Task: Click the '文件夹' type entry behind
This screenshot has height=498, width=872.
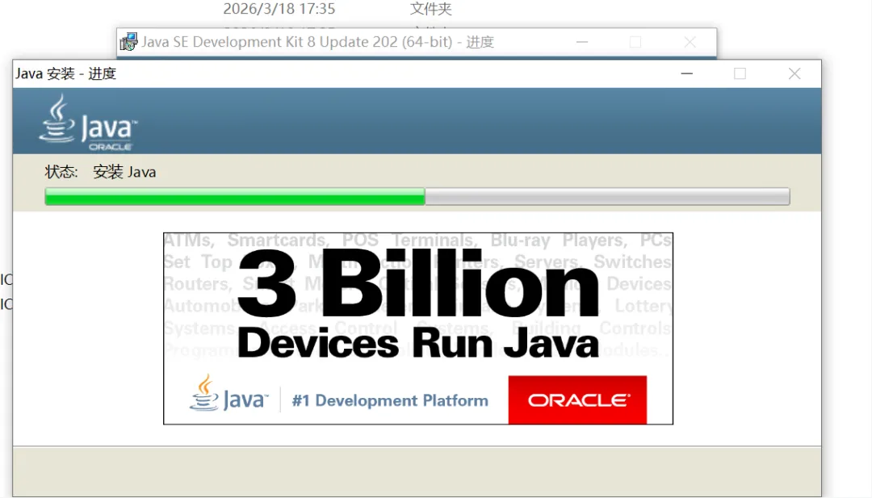Action: coord(431,9)
